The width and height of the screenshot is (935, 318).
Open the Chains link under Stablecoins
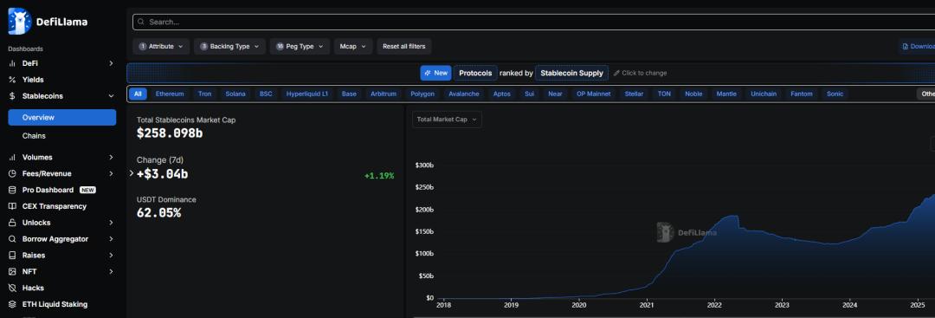34,136
